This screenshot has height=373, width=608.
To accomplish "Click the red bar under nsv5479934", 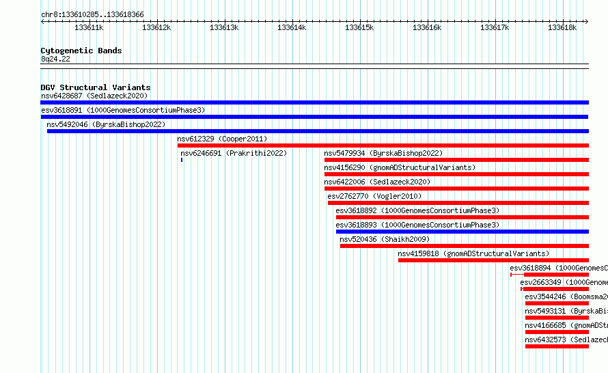I will [457, 160].
